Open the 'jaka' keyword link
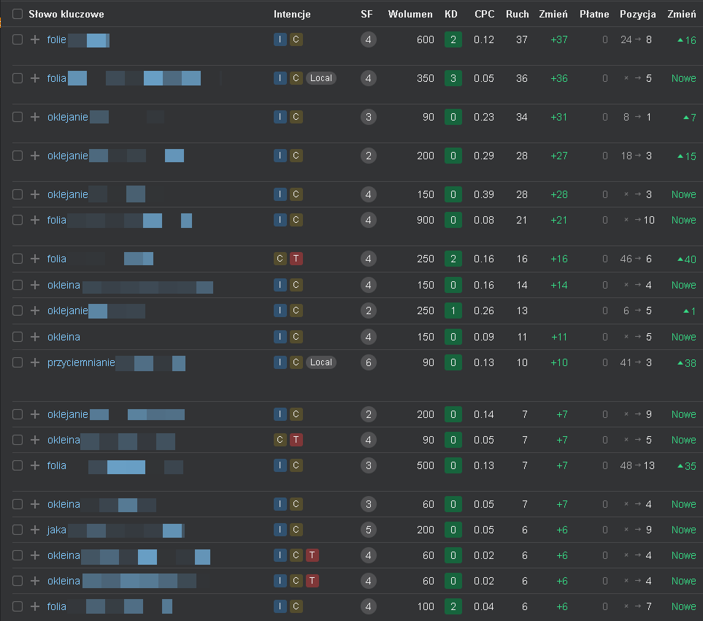 tap(57, 530)
